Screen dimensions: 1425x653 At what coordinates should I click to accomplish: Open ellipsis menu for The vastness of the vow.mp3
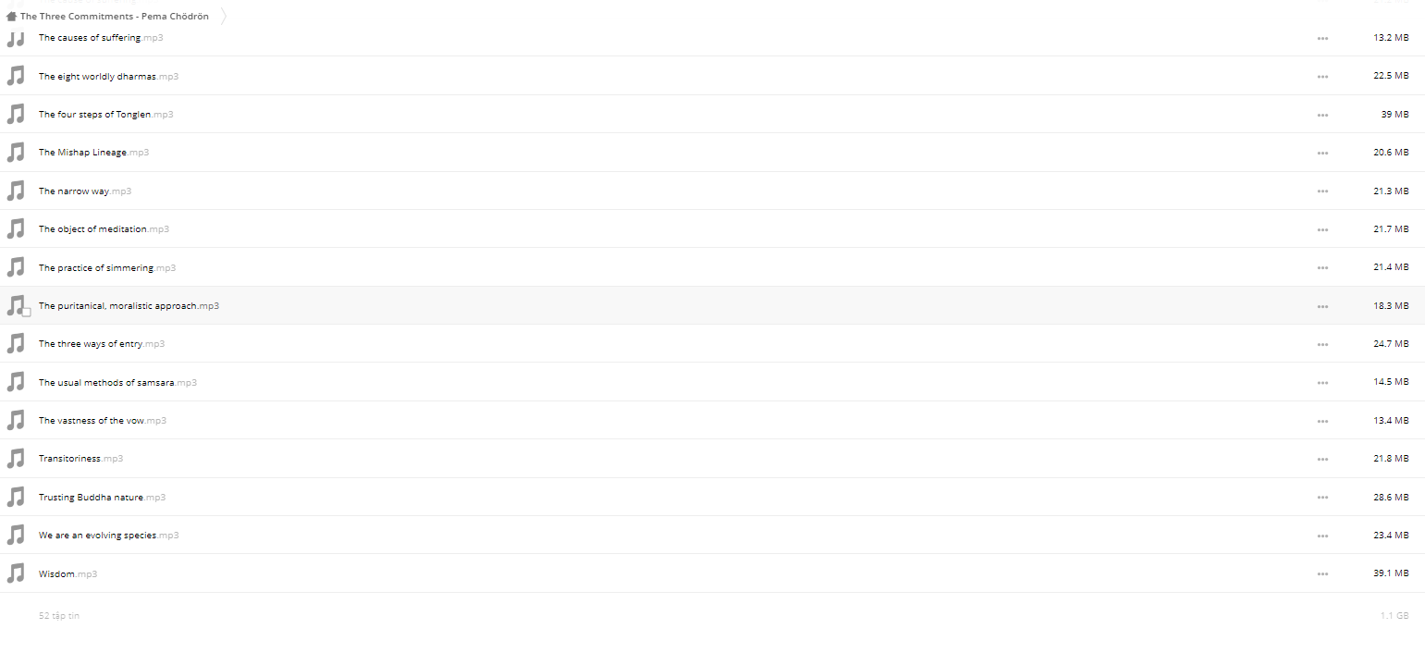(x=1322, y=421)
